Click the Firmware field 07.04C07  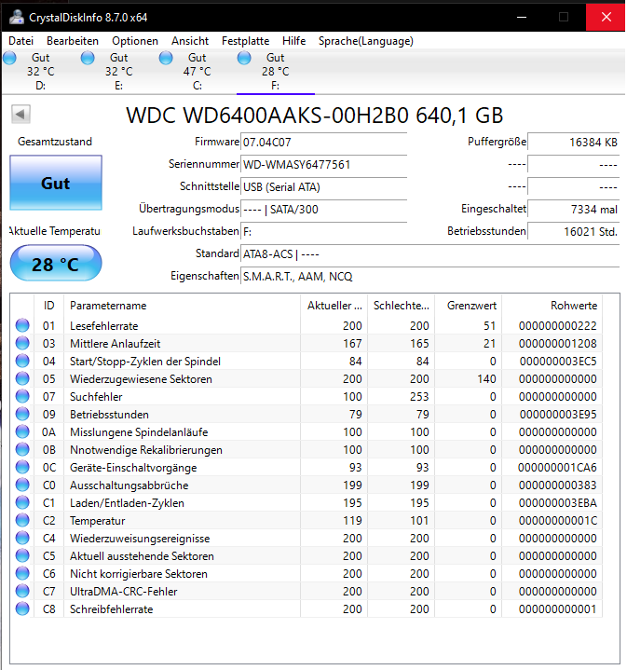pyautogui.click(x=324, y=143)
